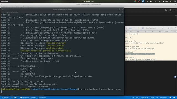Viewport: 177px width, 99px height.
Task: Open the tab history icon in terminal
Action: tap(123, 12)
